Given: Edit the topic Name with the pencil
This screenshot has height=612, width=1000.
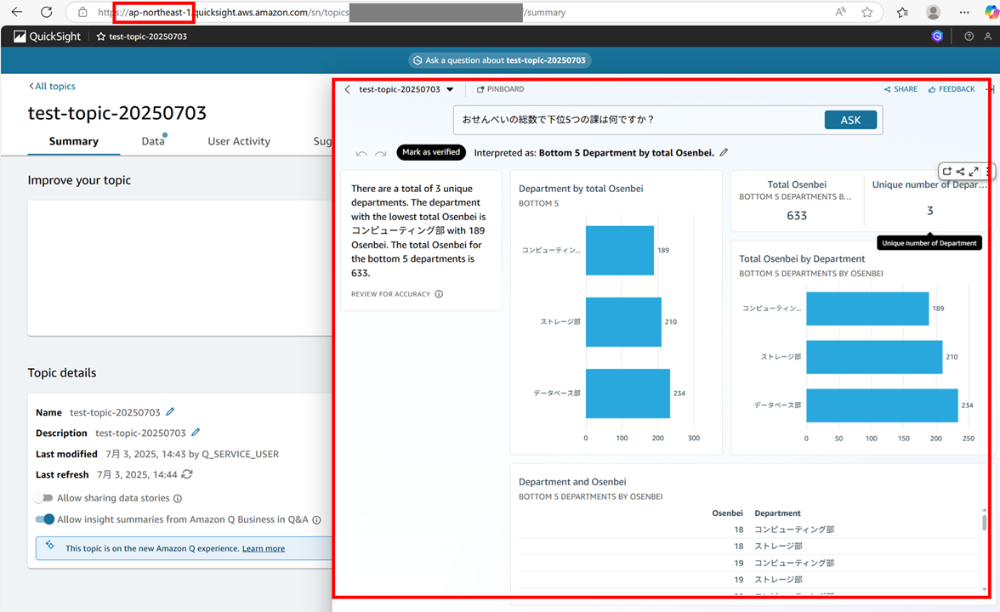Looking at the screenshot, I should (170, 411).
